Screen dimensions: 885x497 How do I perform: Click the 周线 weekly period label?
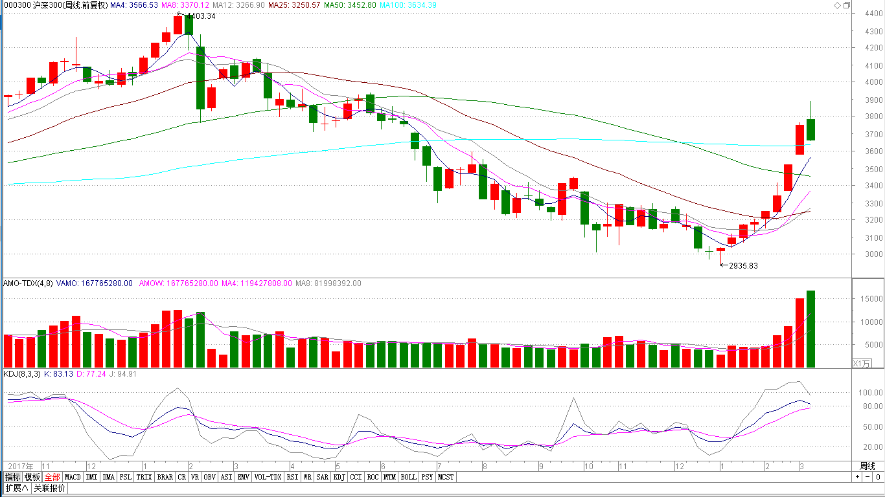(868, 466)
